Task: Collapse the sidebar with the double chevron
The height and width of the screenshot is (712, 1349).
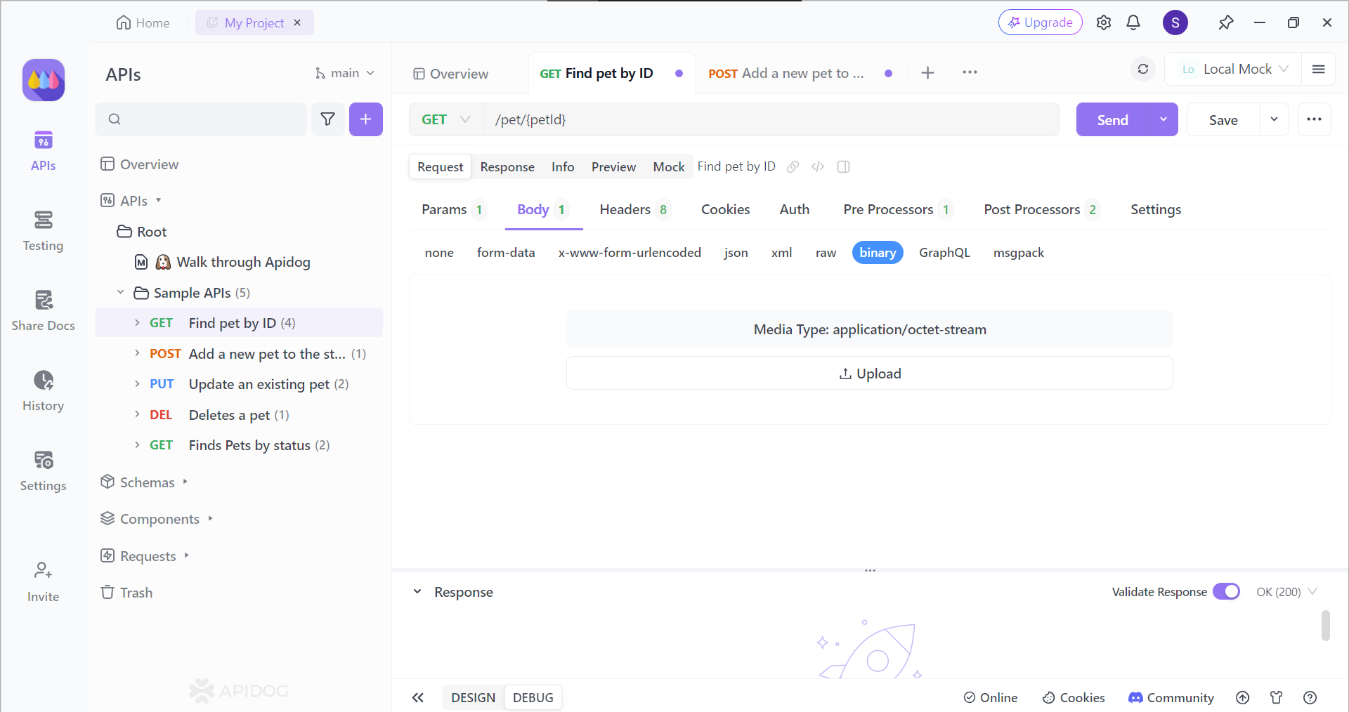Action: coord(418,697)
